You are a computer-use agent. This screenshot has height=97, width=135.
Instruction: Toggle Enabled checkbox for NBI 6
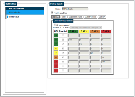[x=63, y=48]
